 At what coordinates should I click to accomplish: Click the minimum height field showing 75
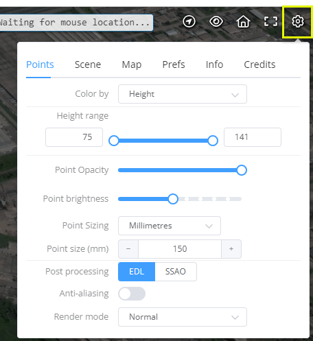click(x=74, y=137)
